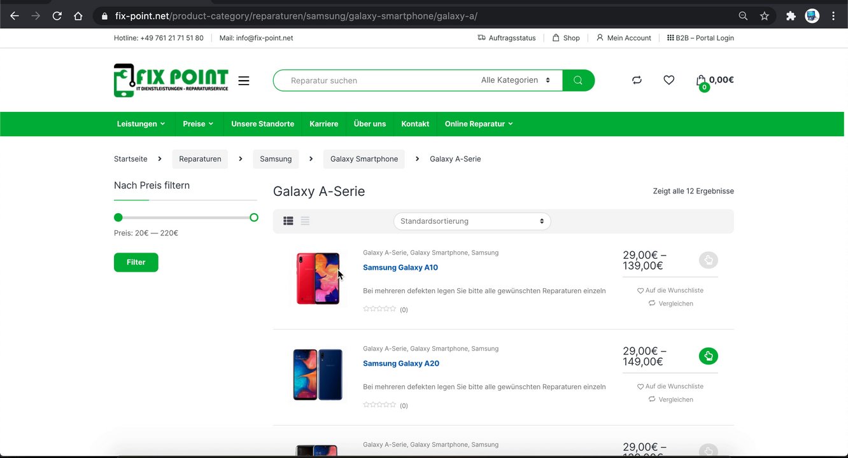Image resolution: width=848 pixels, height=458 pixels.
Task: Click the info@fix-point.net mail text
Action: click(x=264, y=38)
